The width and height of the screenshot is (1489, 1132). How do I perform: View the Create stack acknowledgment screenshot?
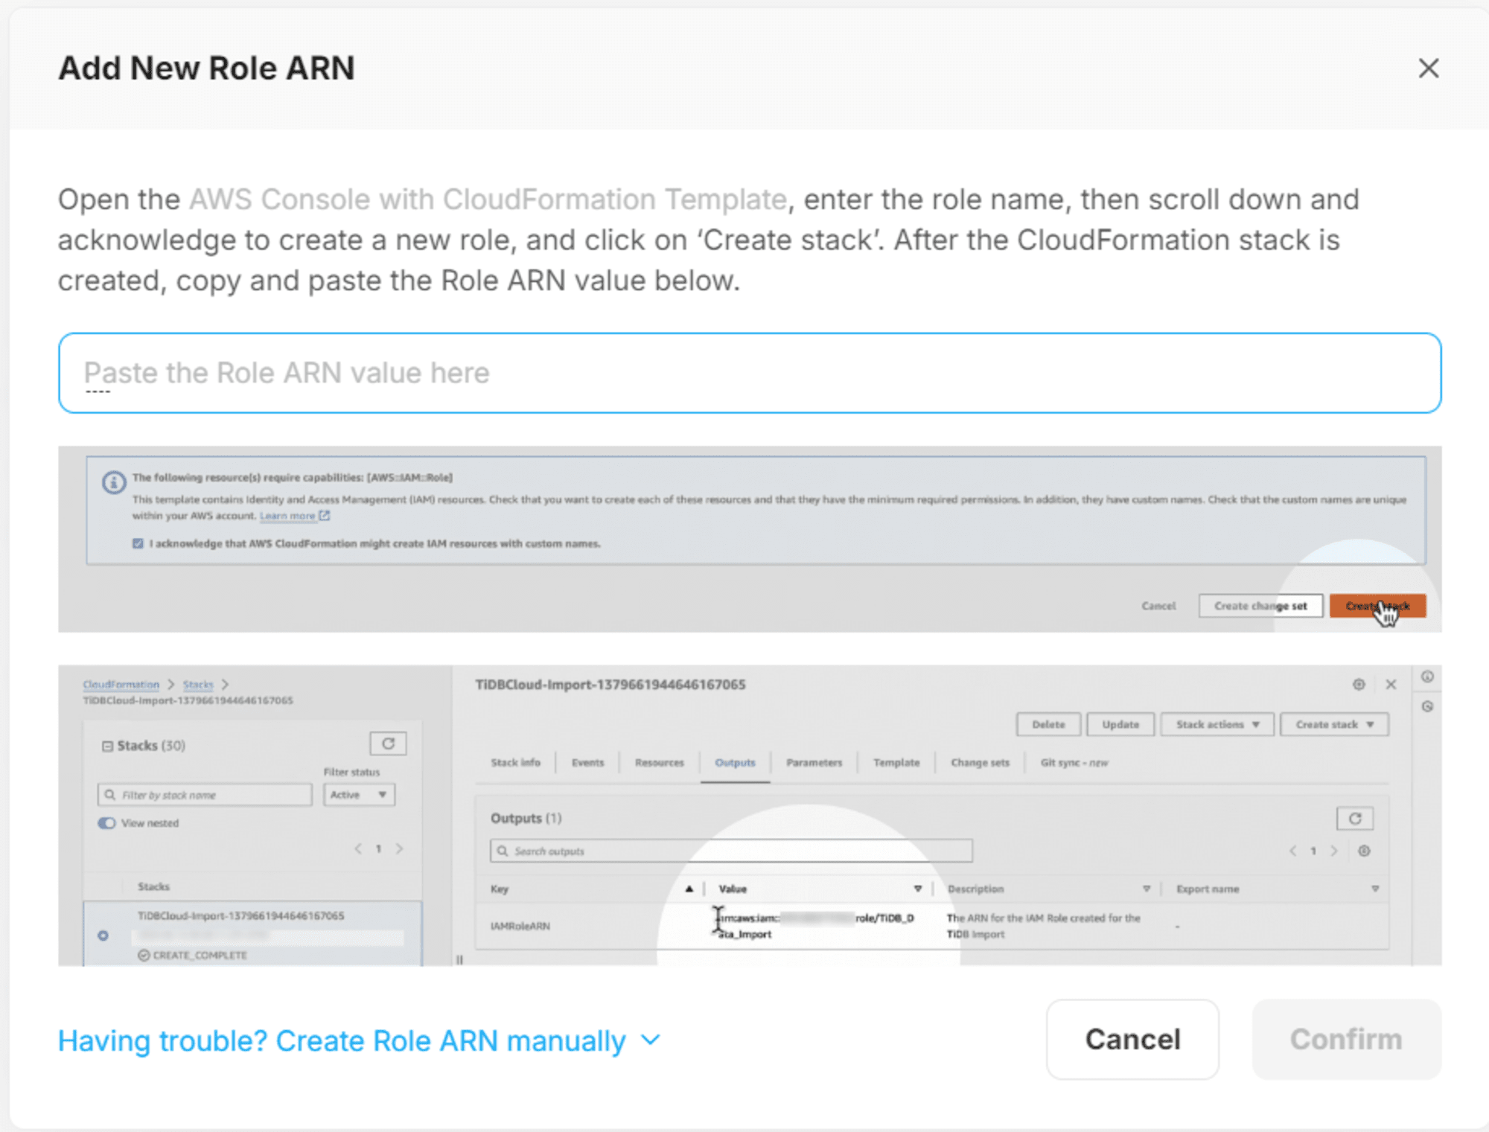[x=750, y=539]
